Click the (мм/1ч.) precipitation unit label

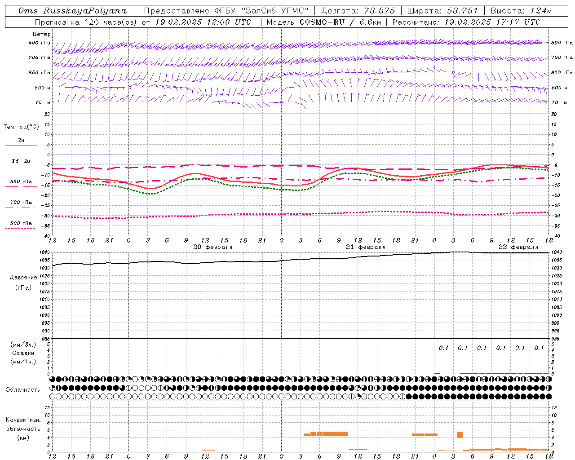click(23, 362)
